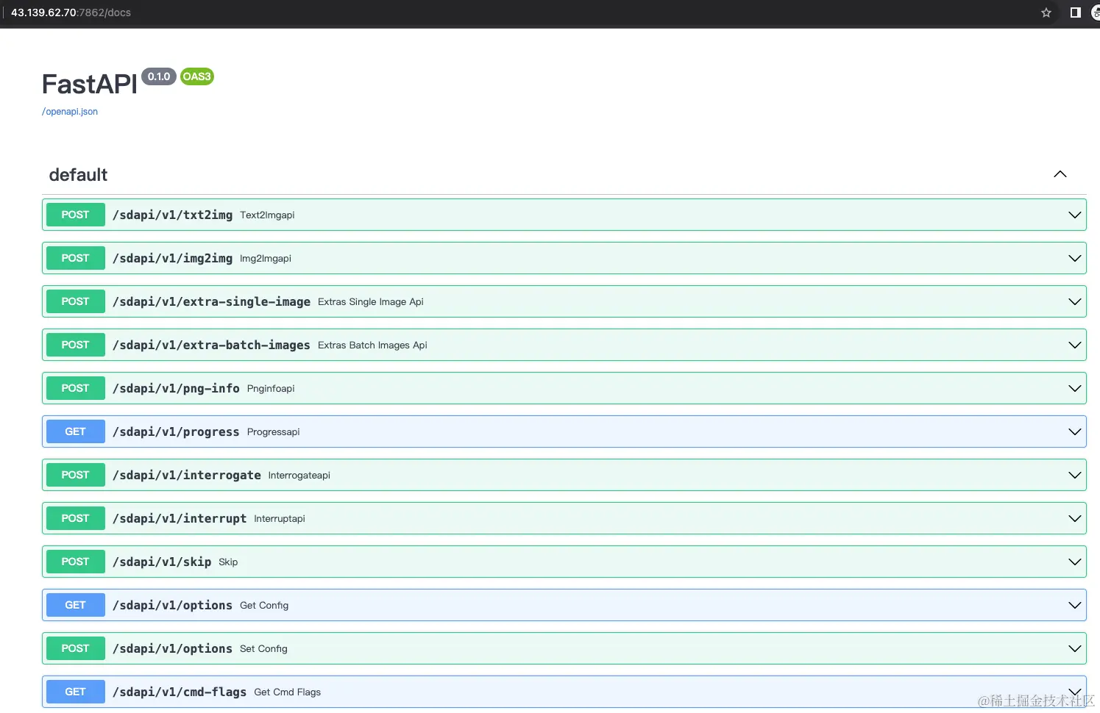Click the Img2Imgapi description
The height and width of the screenshot is (713, 1100).
pos(266,259)
